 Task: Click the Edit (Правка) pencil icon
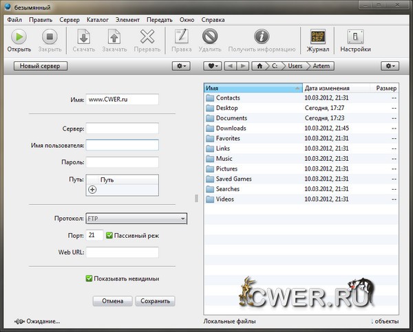tap(181, 36)
